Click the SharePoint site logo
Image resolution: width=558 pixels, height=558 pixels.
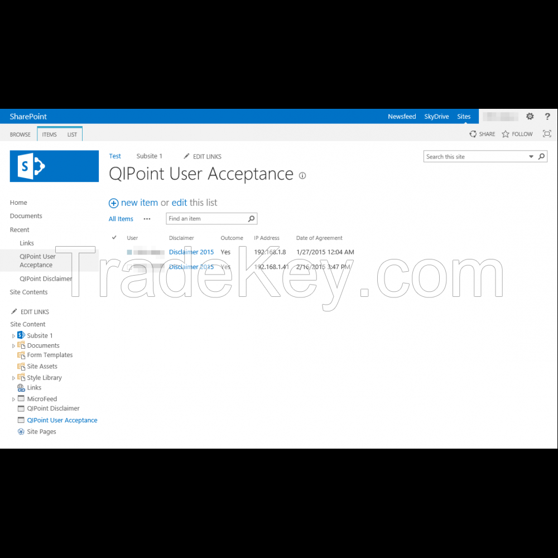[x=54, y=166]
